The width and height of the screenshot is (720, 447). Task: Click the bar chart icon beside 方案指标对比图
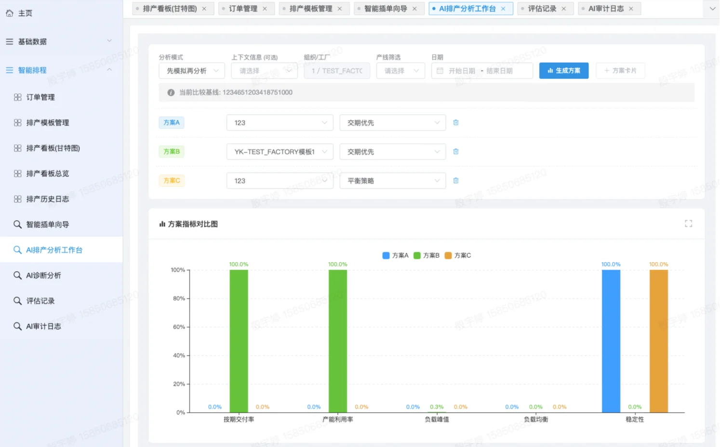click(x=162, y=224)
